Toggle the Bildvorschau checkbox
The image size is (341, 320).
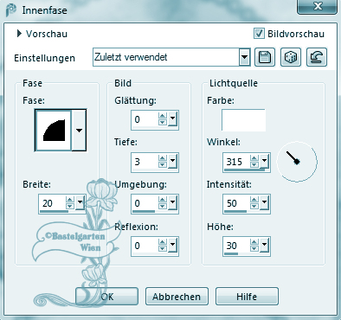tap(259, 34)
